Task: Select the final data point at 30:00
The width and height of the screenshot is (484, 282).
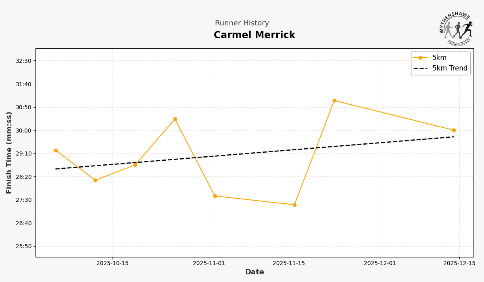Action: (454, 130)
